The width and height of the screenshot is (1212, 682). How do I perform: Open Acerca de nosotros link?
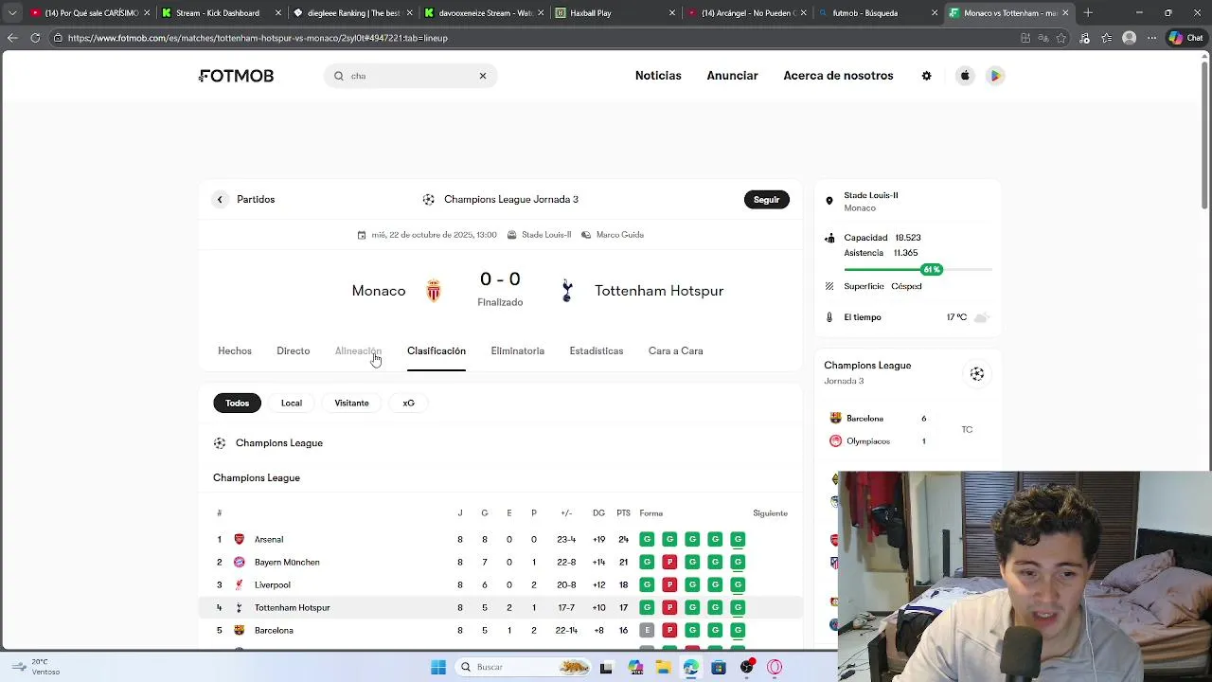(838, 76)
